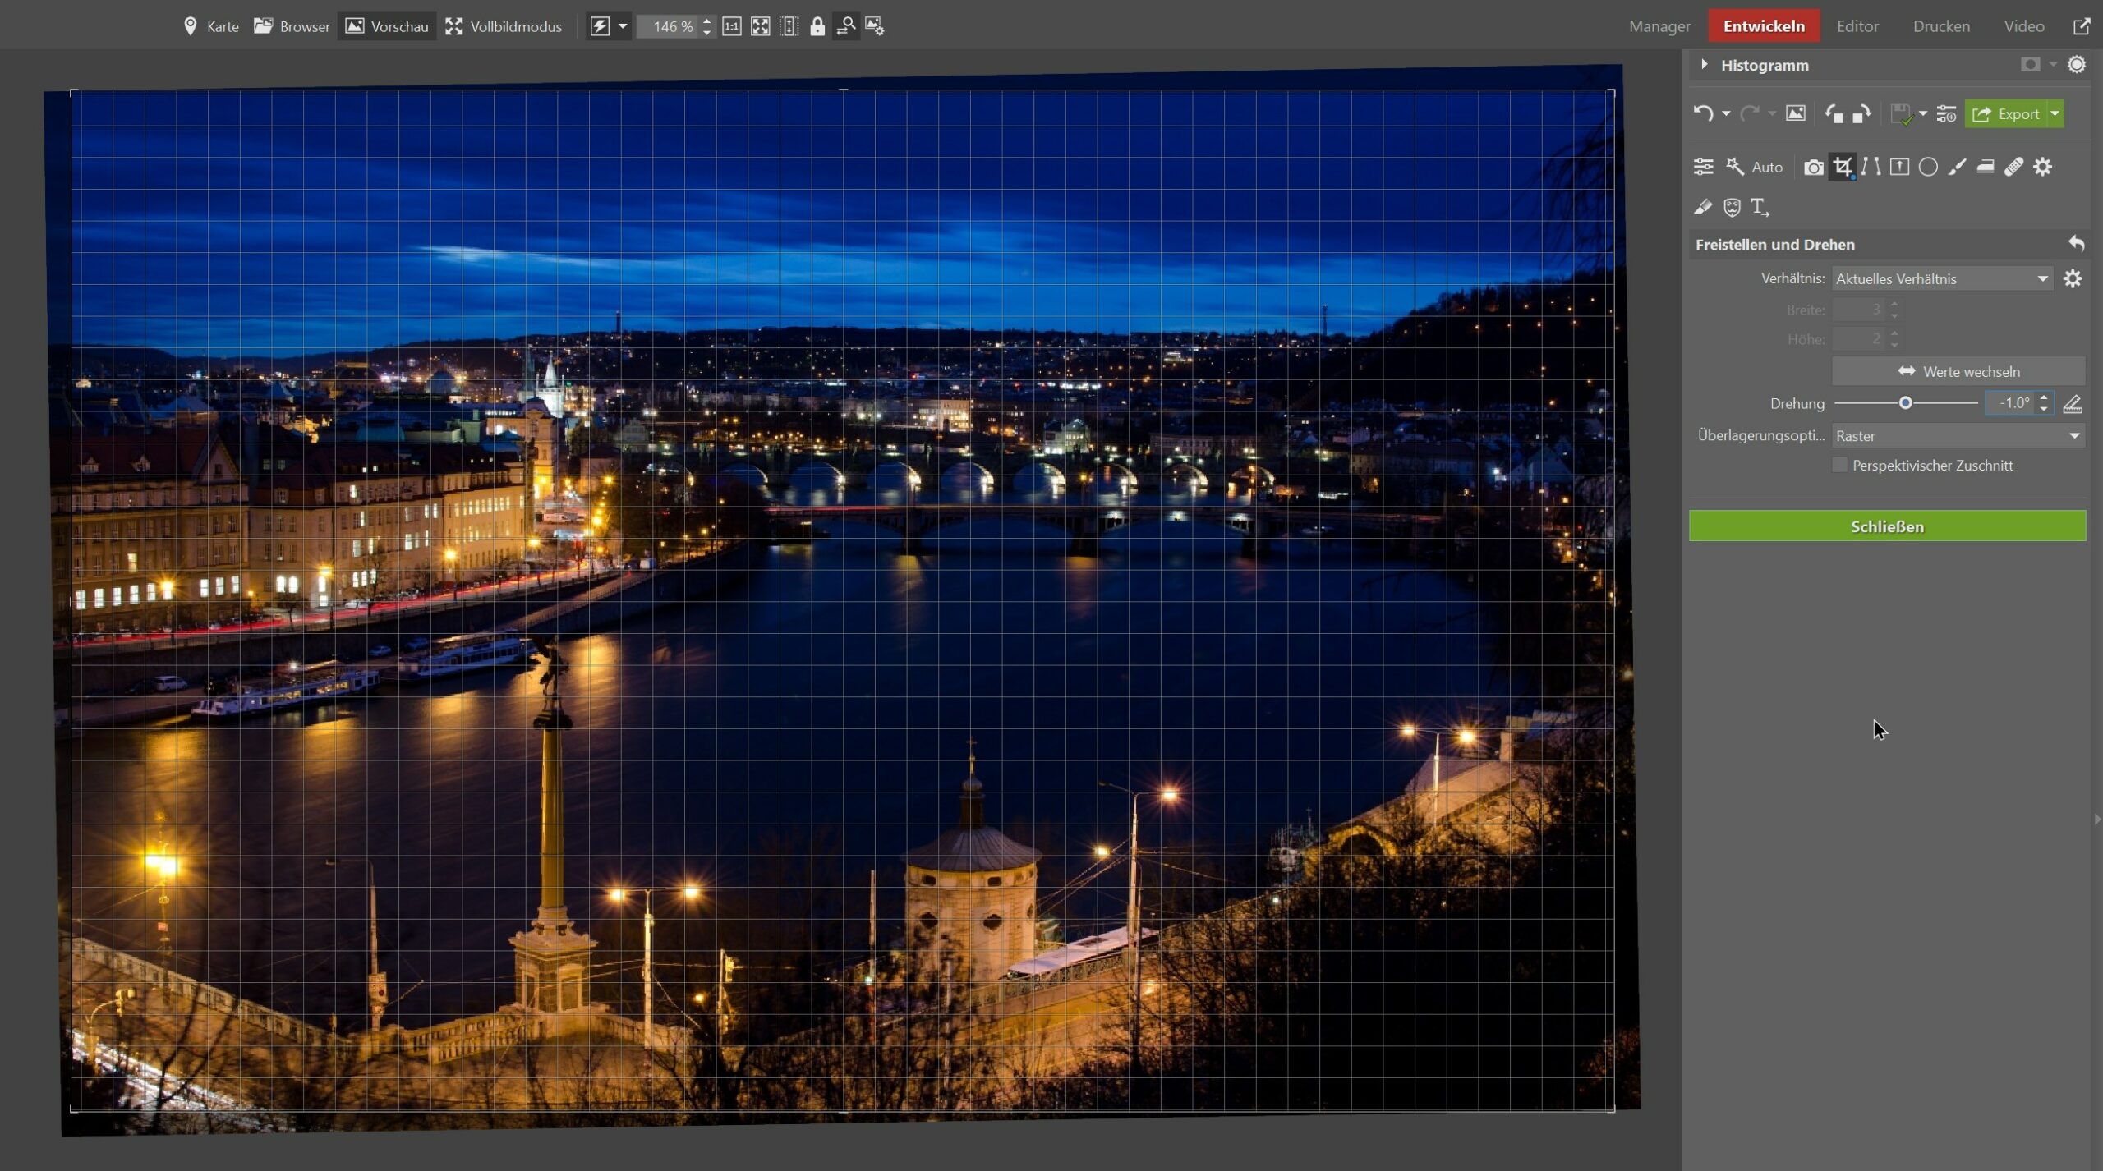
Task: Undo the last adjustment
Action: point(1703,113)
